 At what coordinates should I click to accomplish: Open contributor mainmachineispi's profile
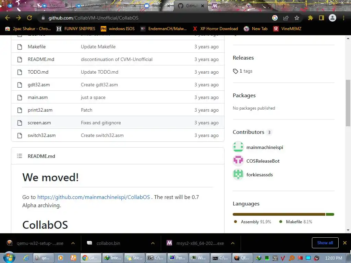[x=265, y=147]
